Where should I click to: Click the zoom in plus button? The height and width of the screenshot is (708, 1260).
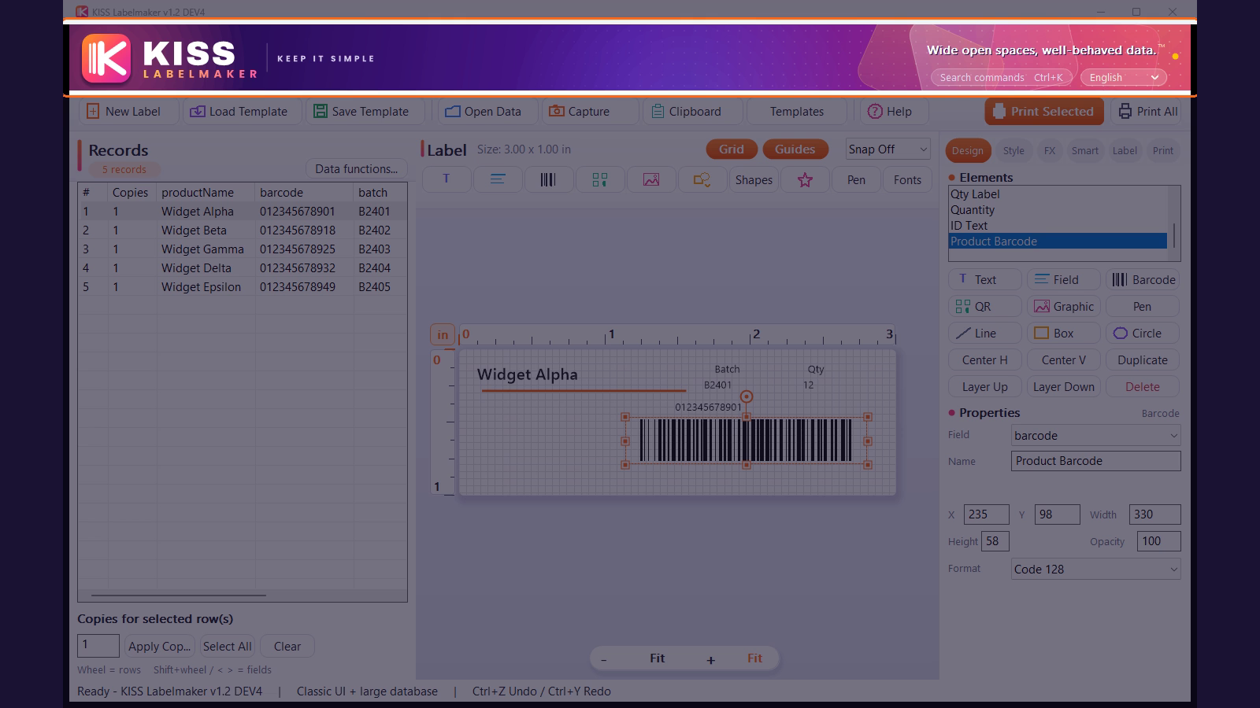pyautogui.click(x=710, y=659)
